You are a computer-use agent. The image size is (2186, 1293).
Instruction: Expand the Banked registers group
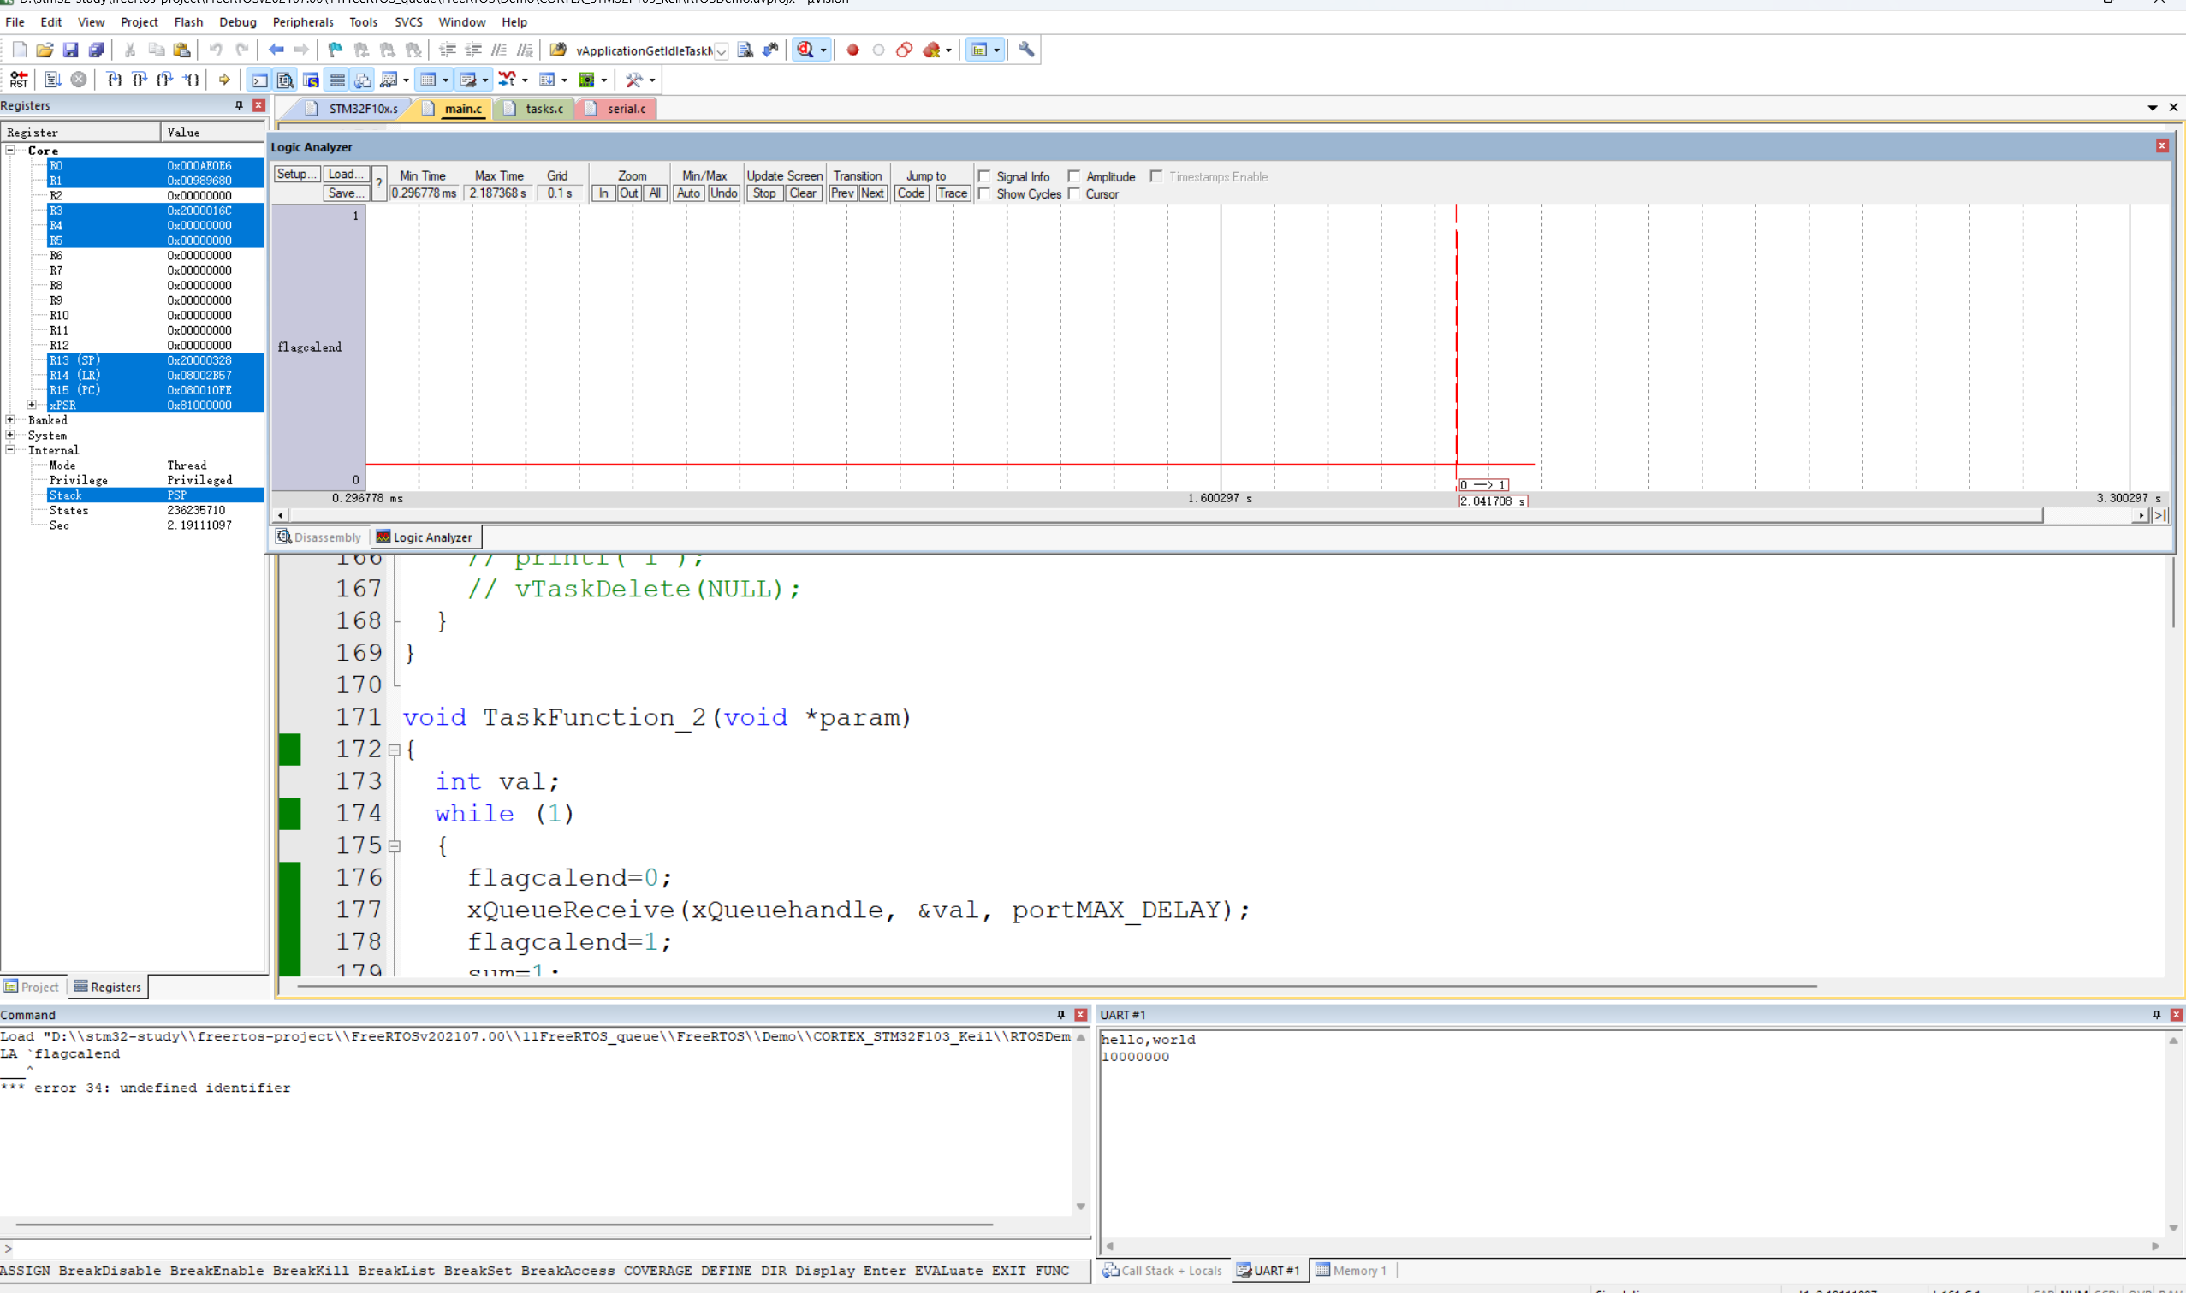click(x=10, y=420)
